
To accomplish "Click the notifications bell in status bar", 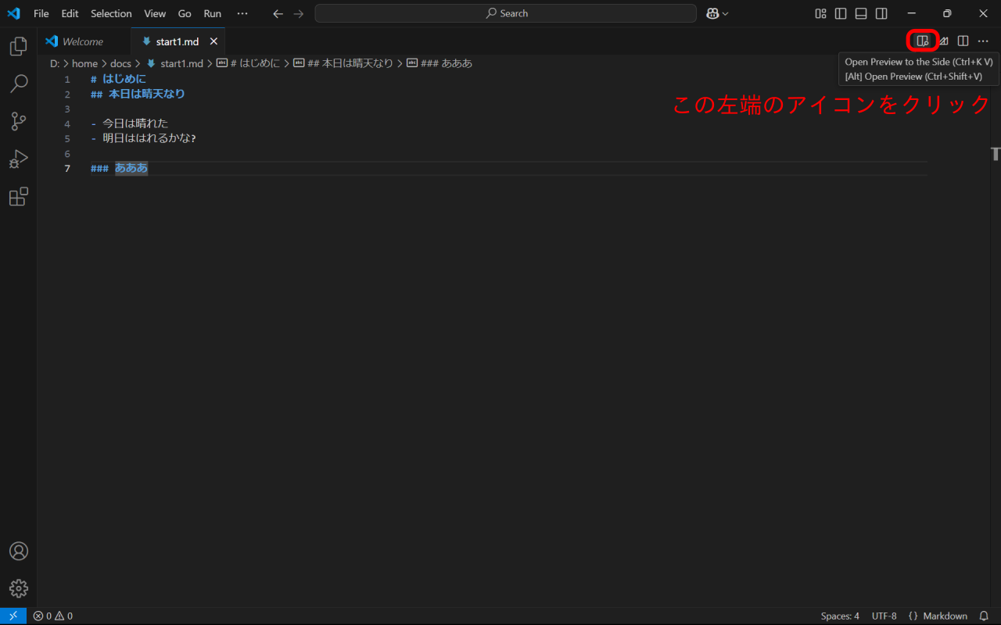I will (984, 616).
